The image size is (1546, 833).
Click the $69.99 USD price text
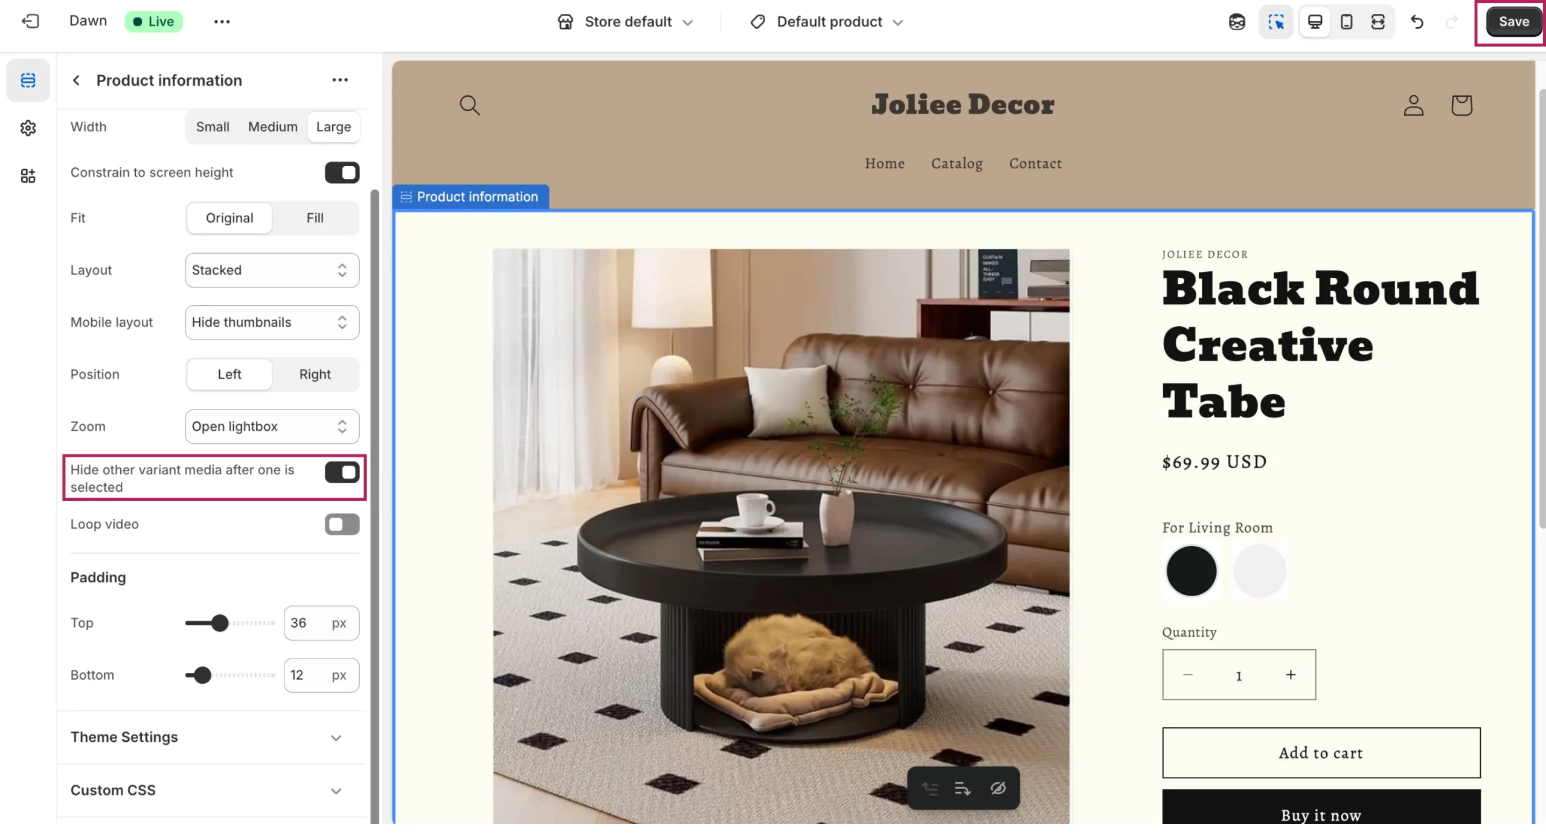[1214, 462]
